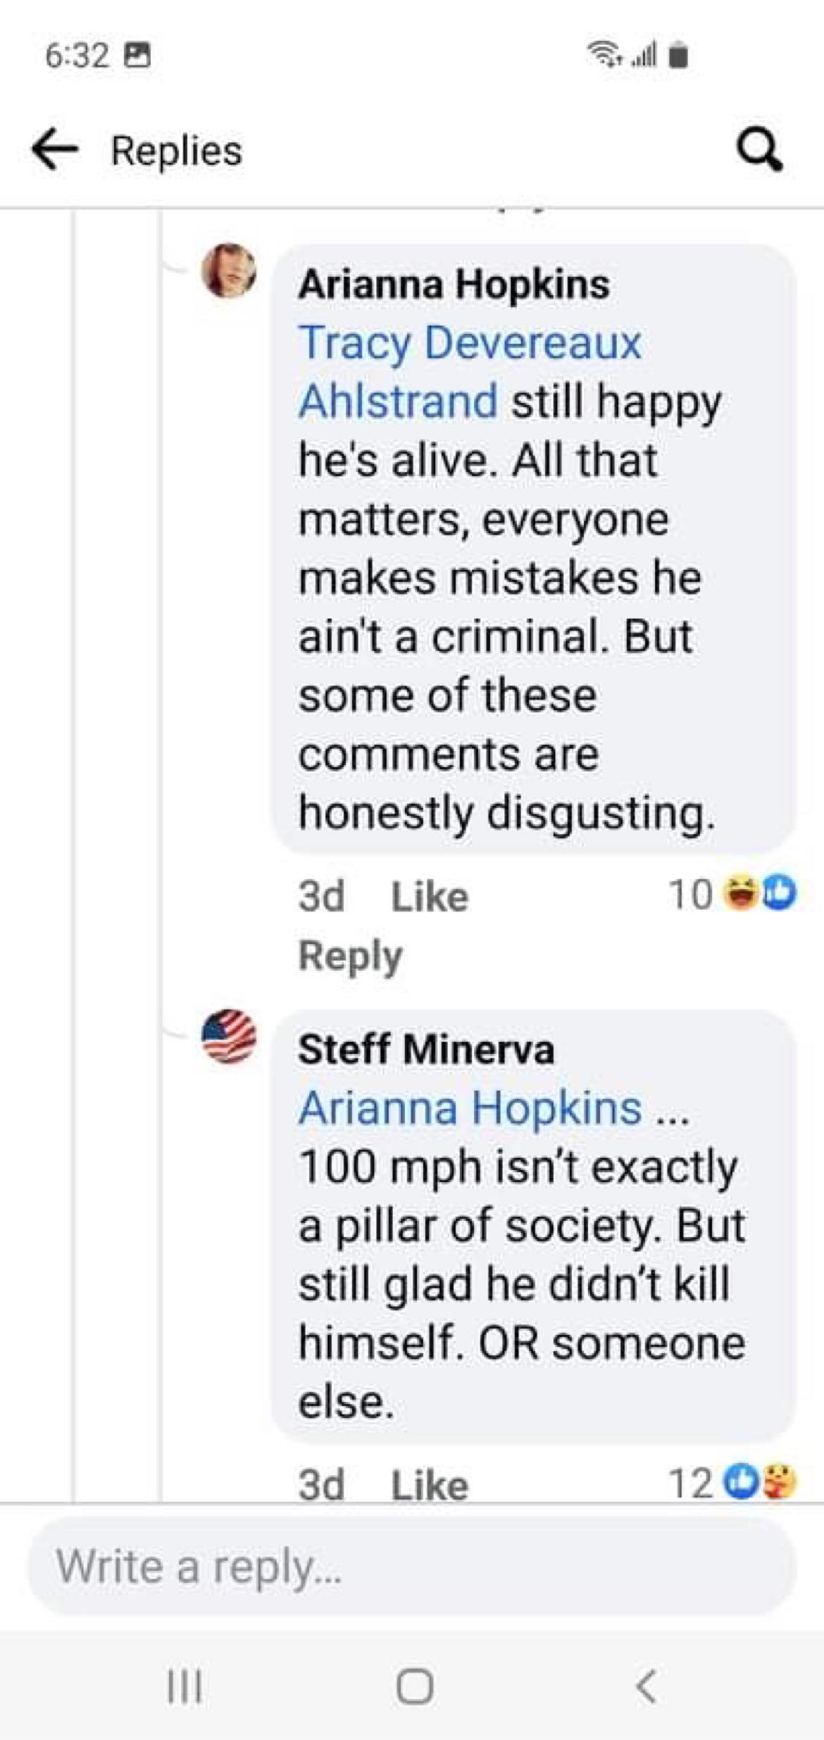Open the Steff Minerva commenter name
Screen dimensions: 824x1740
tap(425, 1049)
